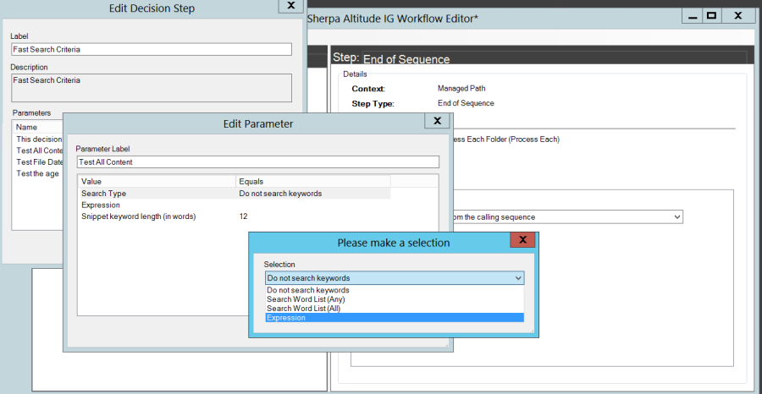Select 'Test File Date' parameter in list

(40, 162)
